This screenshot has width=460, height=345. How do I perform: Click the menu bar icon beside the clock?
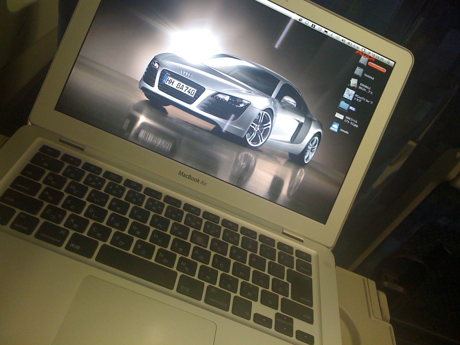click(363, 50)
